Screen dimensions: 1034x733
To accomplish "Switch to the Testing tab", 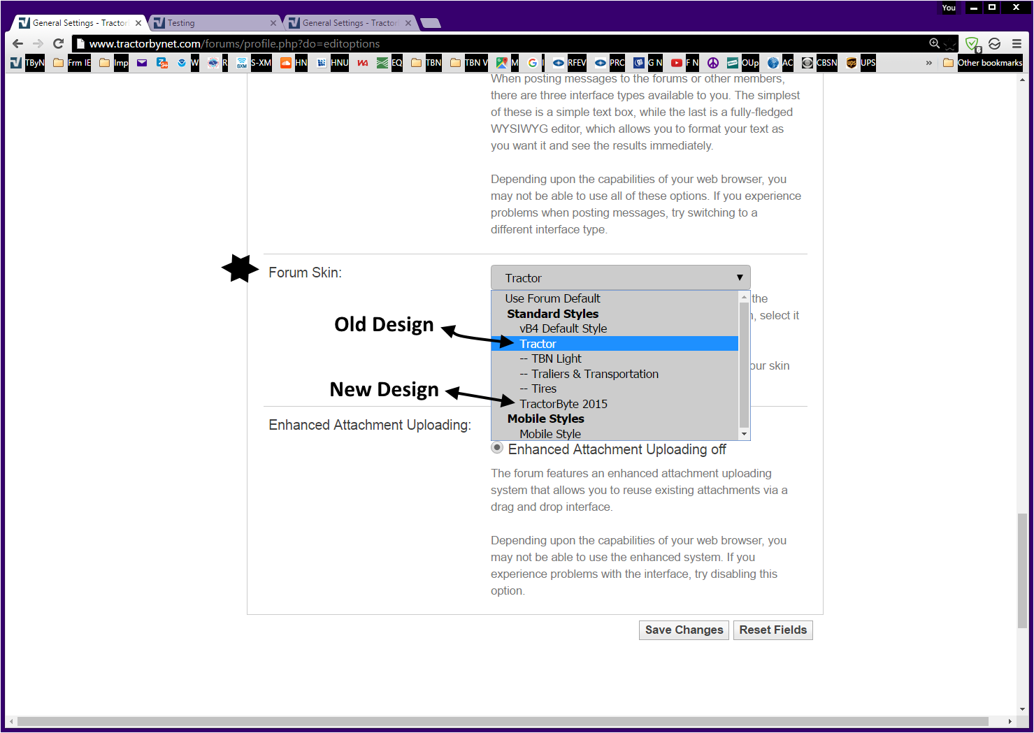I will [210, 23].
